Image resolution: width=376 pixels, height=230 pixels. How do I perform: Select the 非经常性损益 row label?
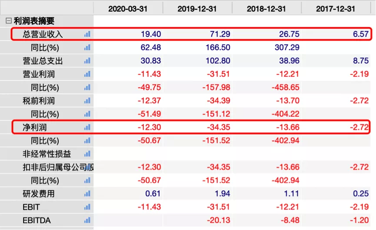47,154
